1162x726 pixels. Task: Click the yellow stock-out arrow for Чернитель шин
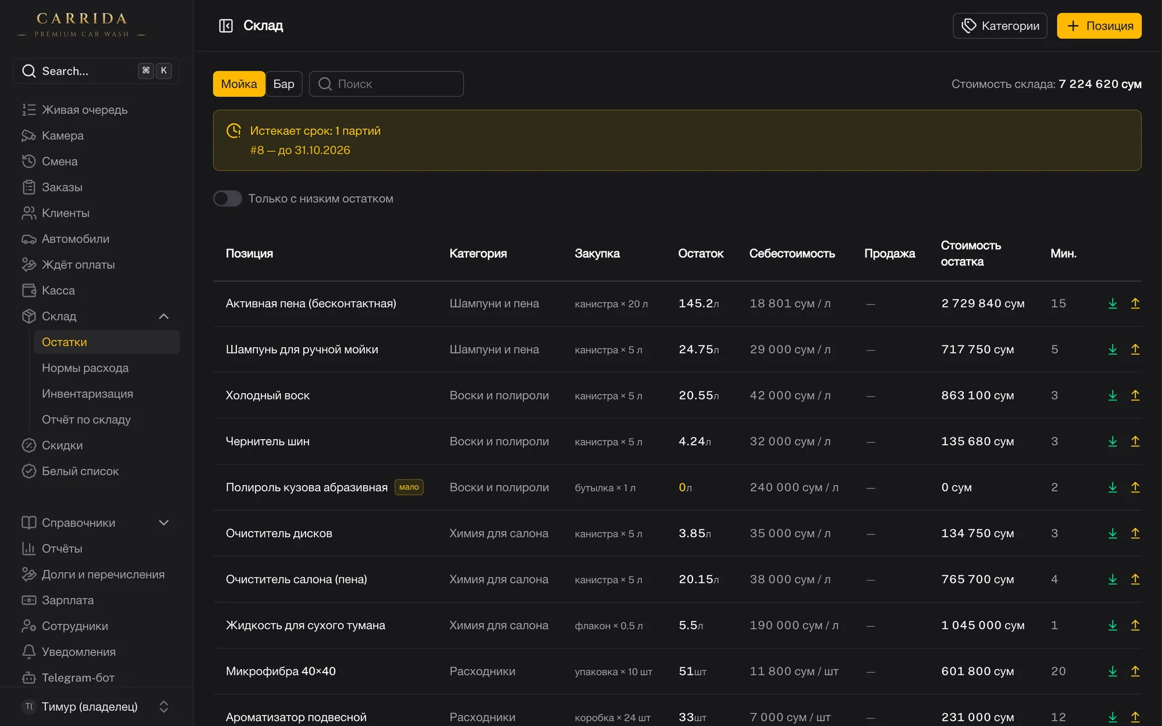[x=1135, y=441]
